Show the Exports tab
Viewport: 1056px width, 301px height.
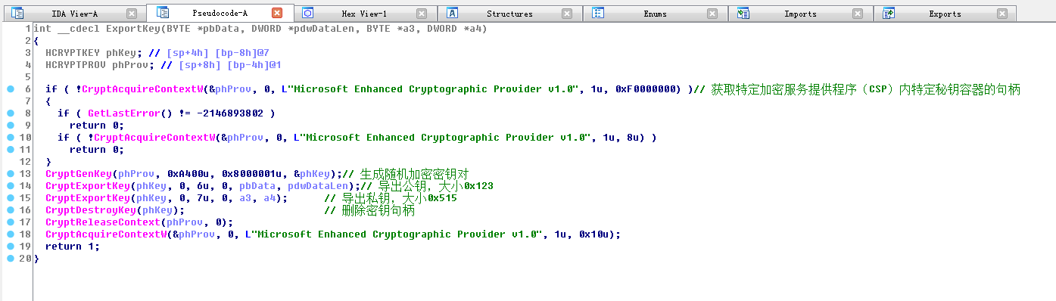tap(945, 14)
